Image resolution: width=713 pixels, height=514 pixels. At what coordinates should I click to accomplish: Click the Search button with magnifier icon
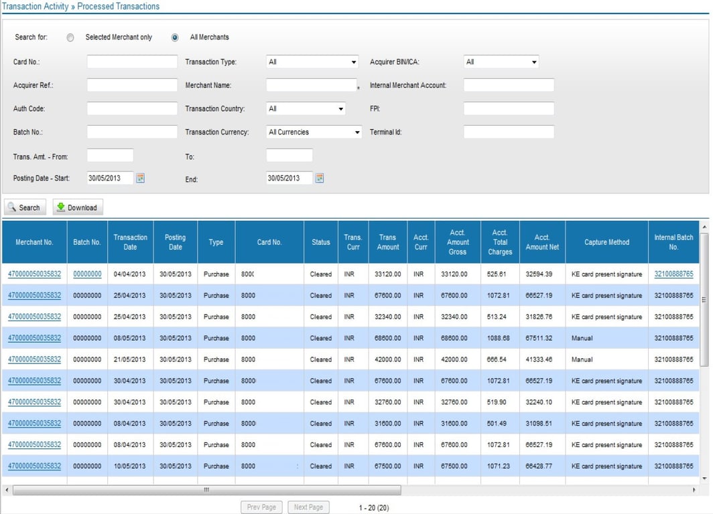pyautogui.click(x=25, y=207)
